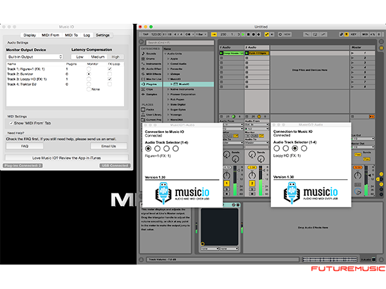Viewport: 386px width, 289px height.
Task: Select the Samples category in browser
Action: pos(151,94)
